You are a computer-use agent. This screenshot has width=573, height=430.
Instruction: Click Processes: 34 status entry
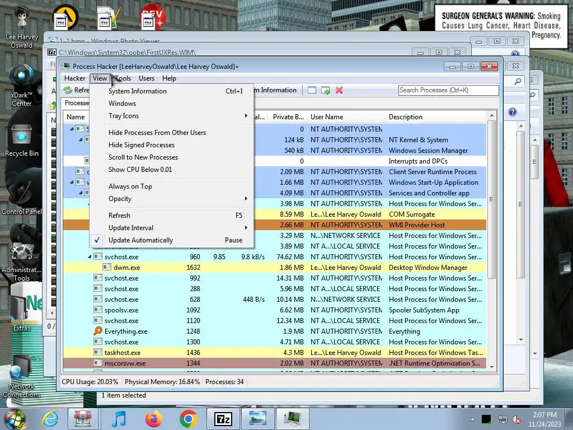tap(224, 382)
